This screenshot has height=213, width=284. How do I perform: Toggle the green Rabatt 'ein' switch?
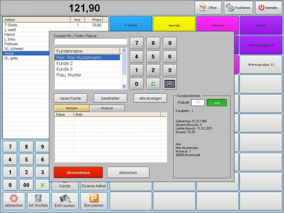pyautogui.click(x=217, y=102)
